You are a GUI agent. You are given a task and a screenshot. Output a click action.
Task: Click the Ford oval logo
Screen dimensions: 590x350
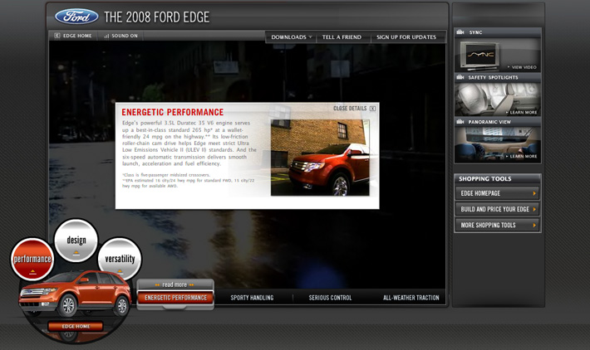(76, 17)
